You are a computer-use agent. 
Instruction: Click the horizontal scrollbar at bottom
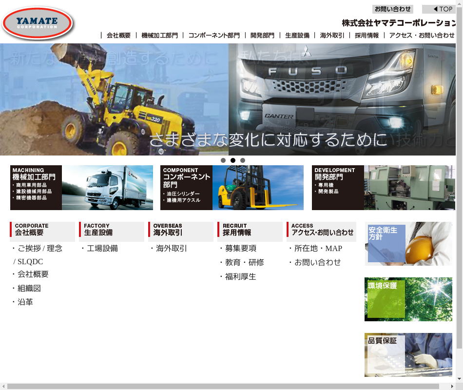pyautogui.click(x=229, y=386)
